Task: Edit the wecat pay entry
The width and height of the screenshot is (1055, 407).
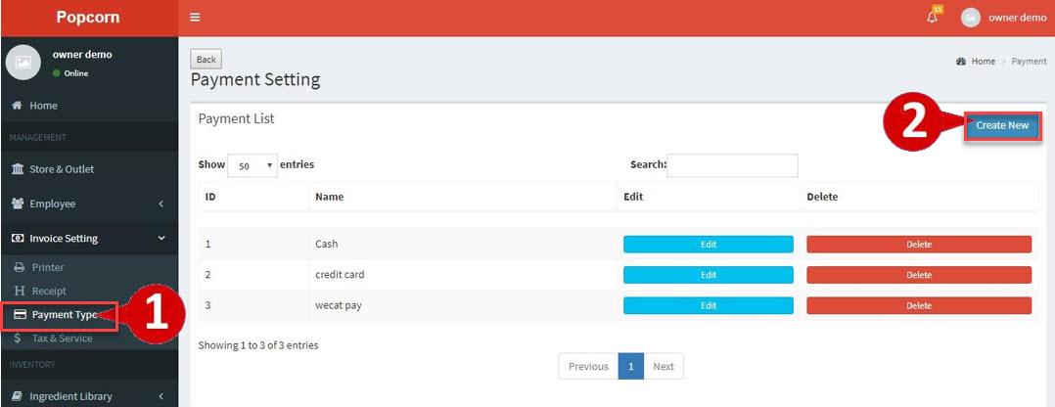Action: [x=708, y=306]
